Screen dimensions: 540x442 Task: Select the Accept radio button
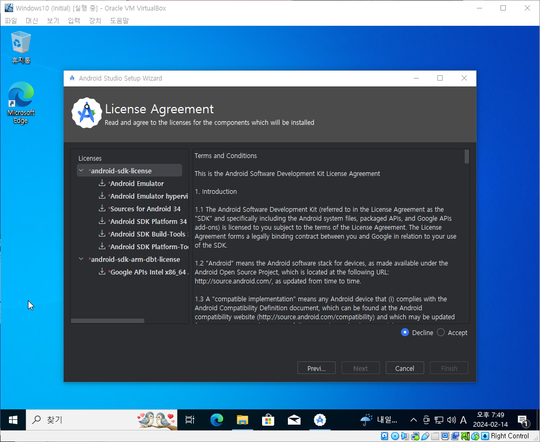441,332
